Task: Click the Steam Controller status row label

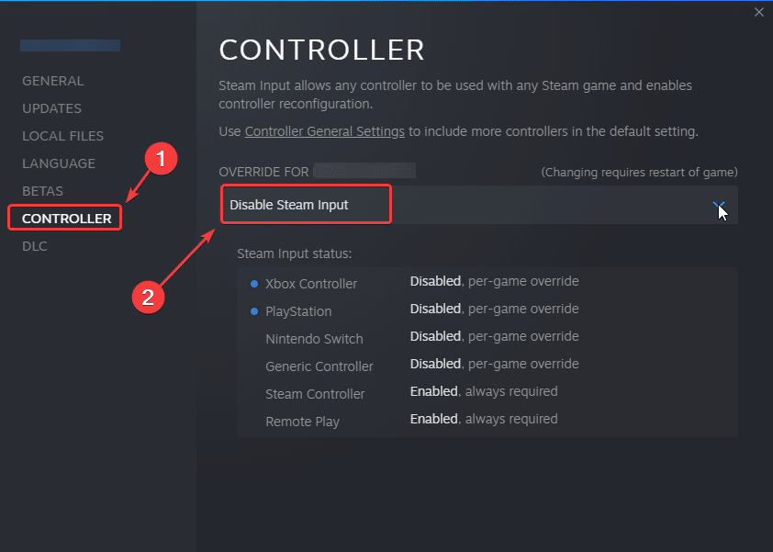Action: click(315, 394)
